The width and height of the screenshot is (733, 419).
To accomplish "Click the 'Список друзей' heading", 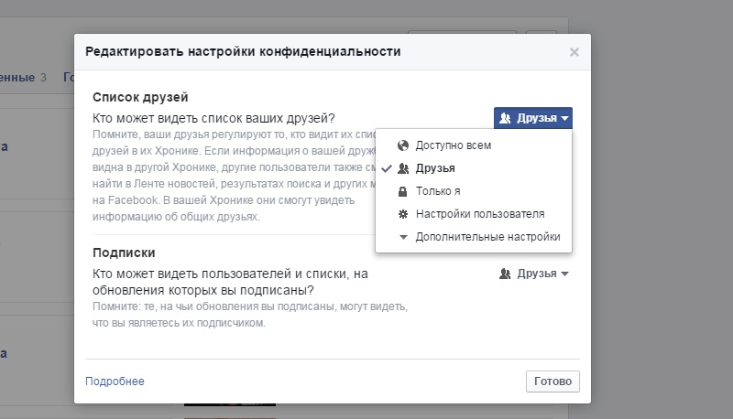I will coord(140,97).
